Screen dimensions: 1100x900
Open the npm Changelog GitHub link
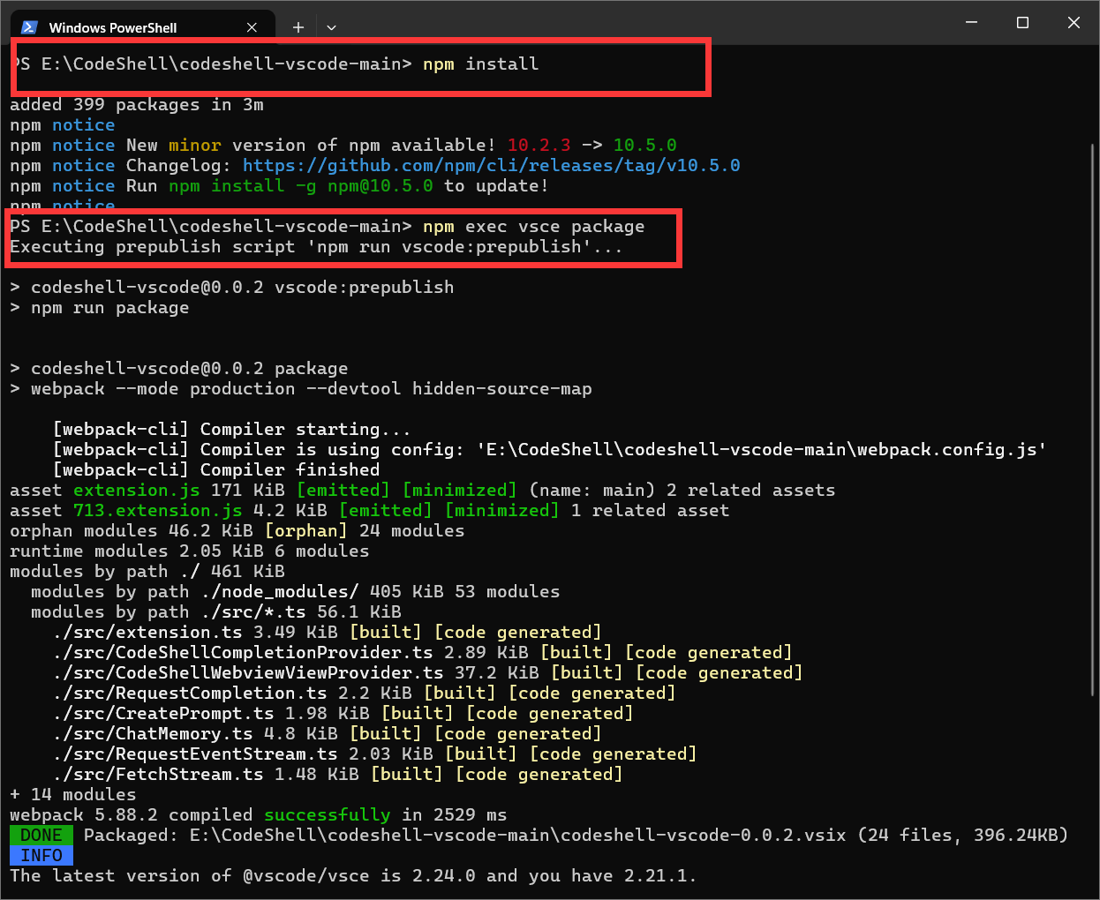tap(491, 166)
